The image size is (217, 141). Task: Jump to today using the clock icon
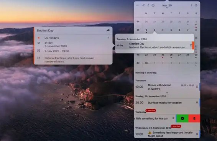click(153, 5)
